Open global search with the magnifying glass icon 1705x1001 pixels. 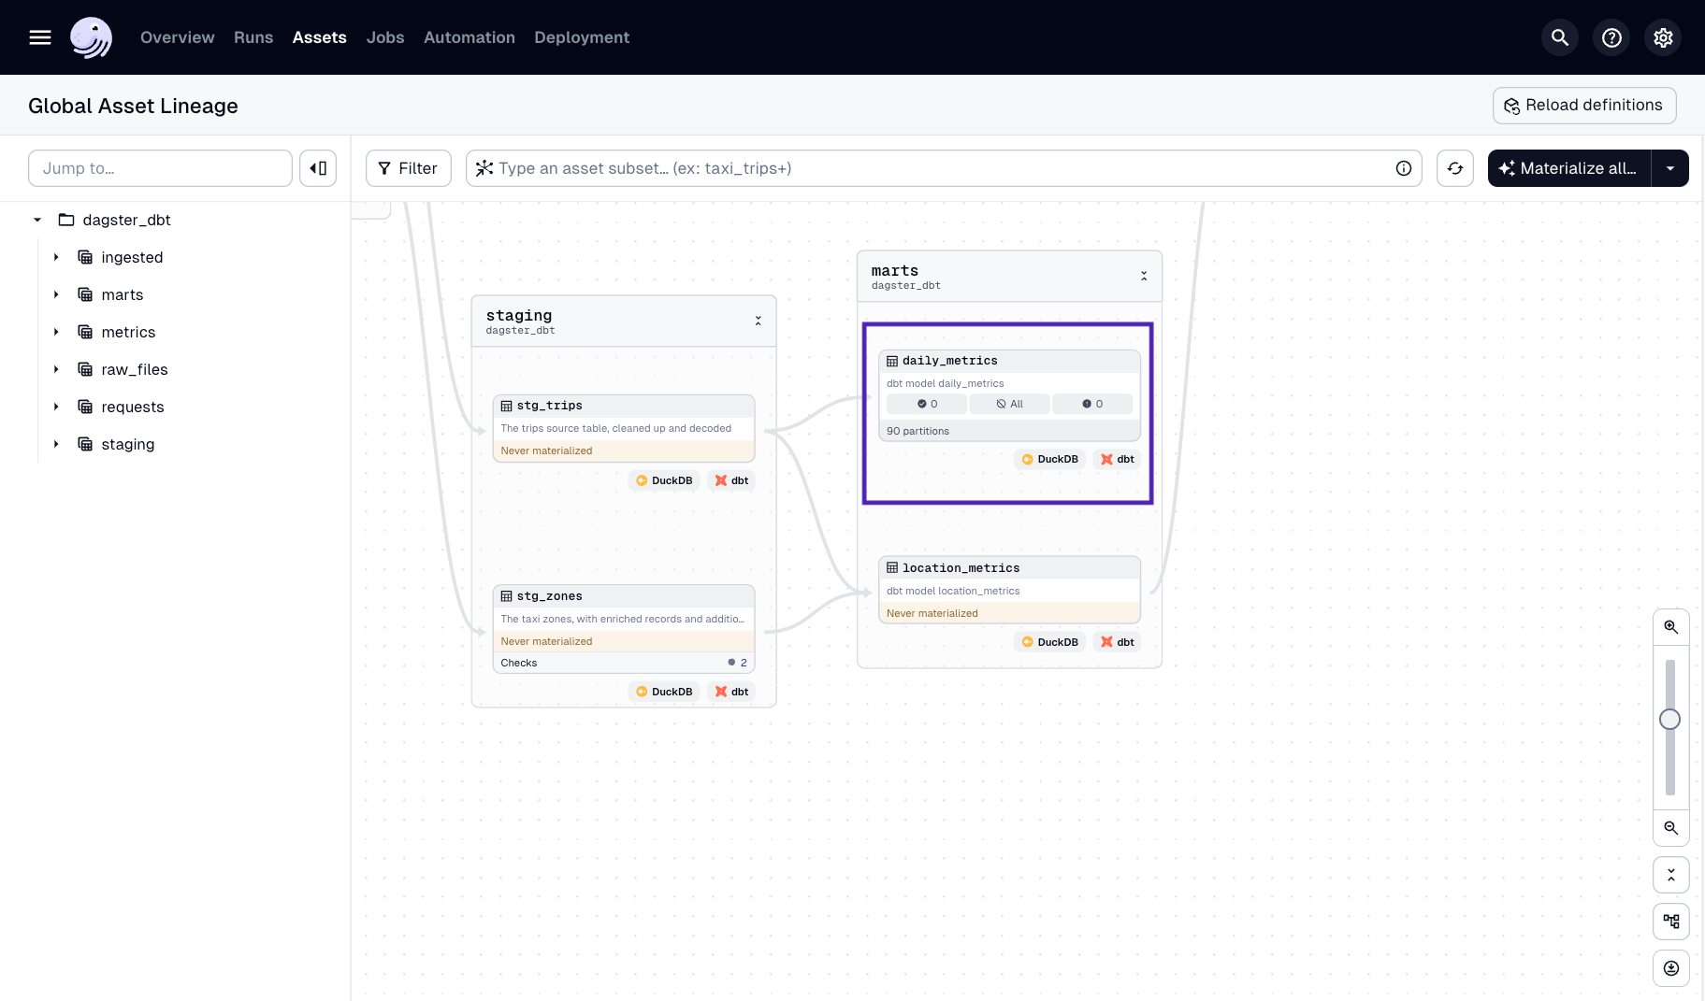[1559, 37]
